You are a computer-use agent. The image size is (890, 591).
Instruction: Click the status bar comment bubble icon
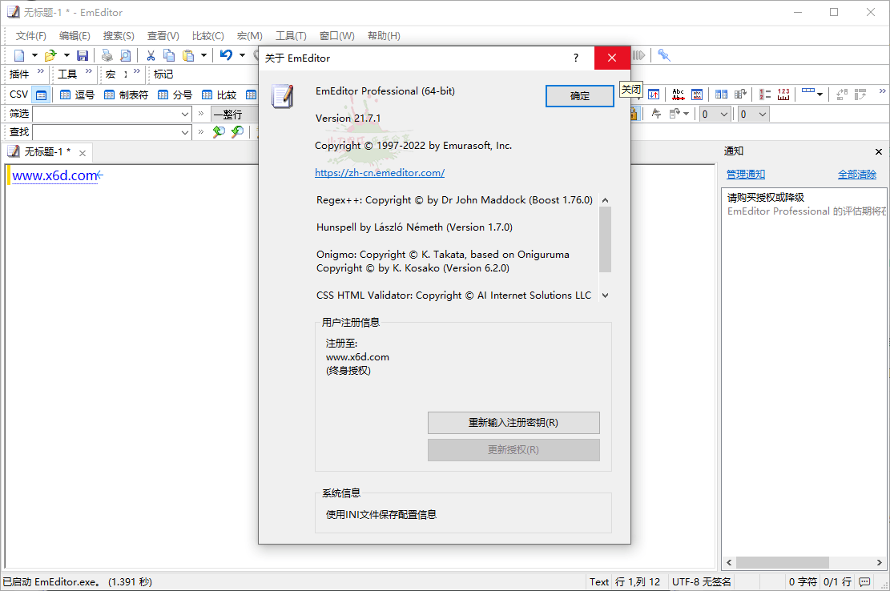point(864,581)
